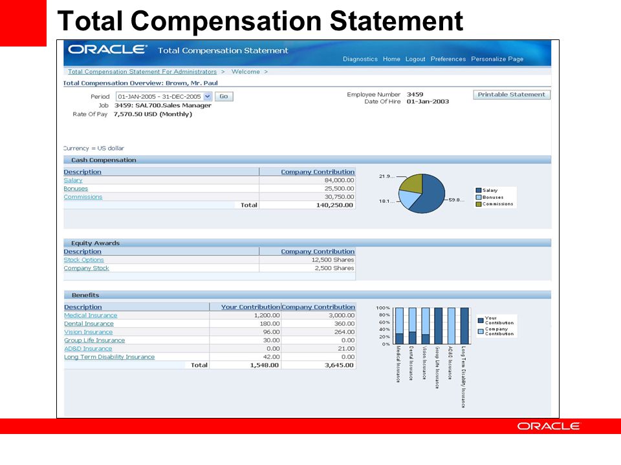Sort Equity Awards by Company Contribution header
This screenshot has width=621, height=465.
[318, 251]
